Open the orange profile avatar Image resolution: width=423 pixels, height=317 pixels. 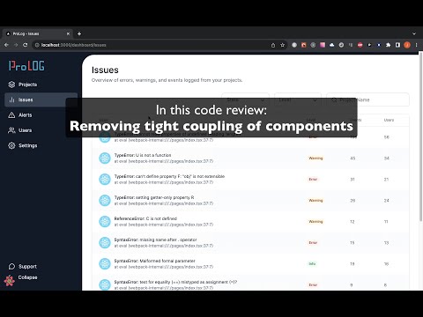tap(407, 45)
